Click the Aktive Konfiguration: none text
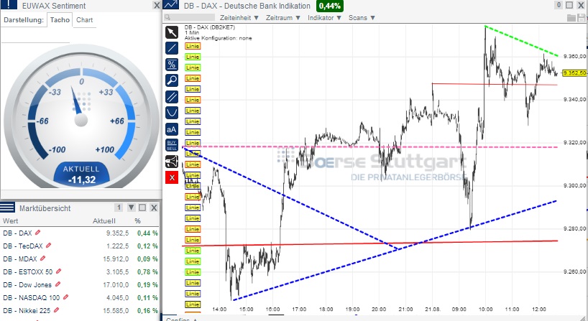 (x=219, y=38)
